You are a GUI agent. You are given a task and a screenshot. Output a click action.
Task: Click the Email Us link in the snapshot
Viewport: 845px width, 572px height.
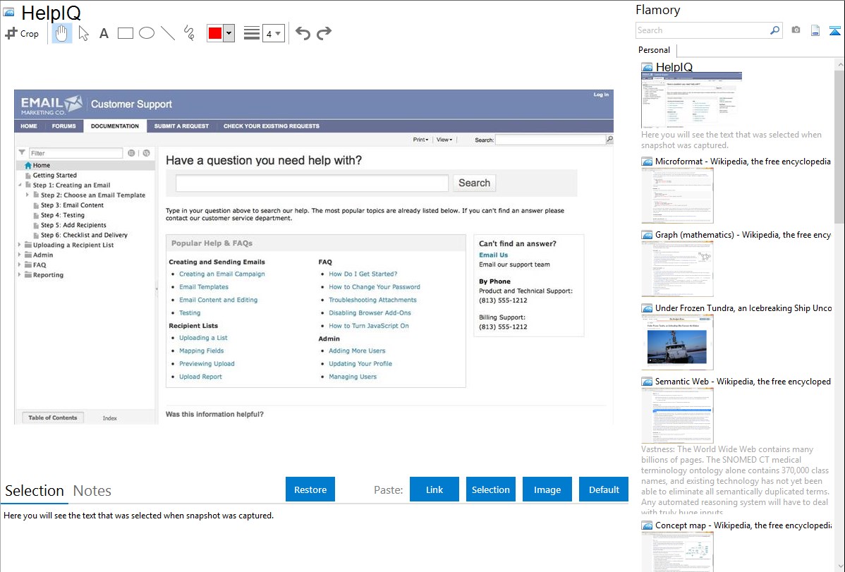click(494, 255)
